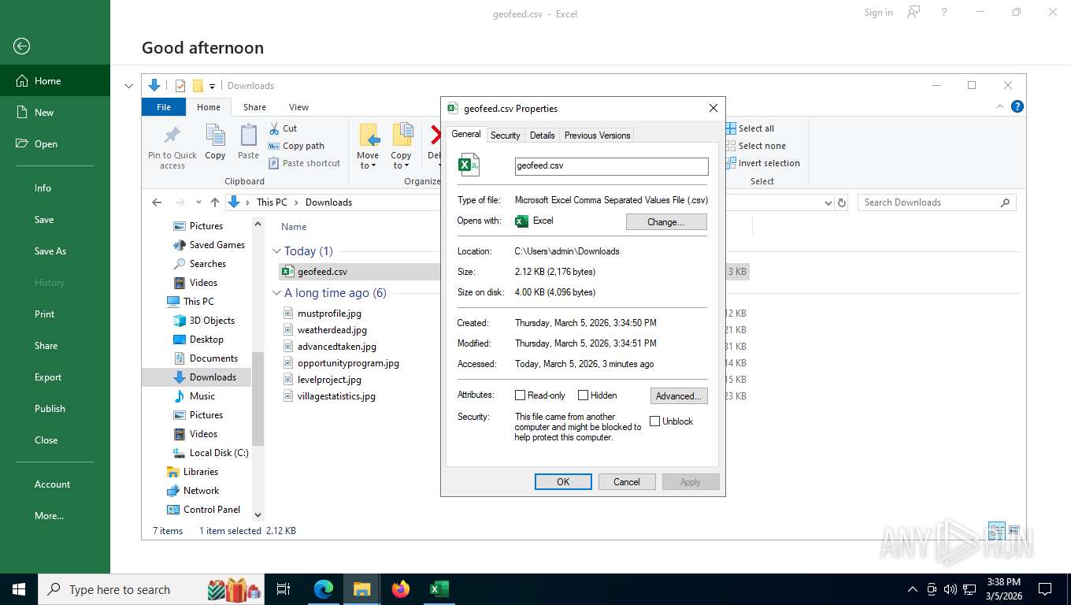Click the geofeed.csv filename field

coord(611,166)
